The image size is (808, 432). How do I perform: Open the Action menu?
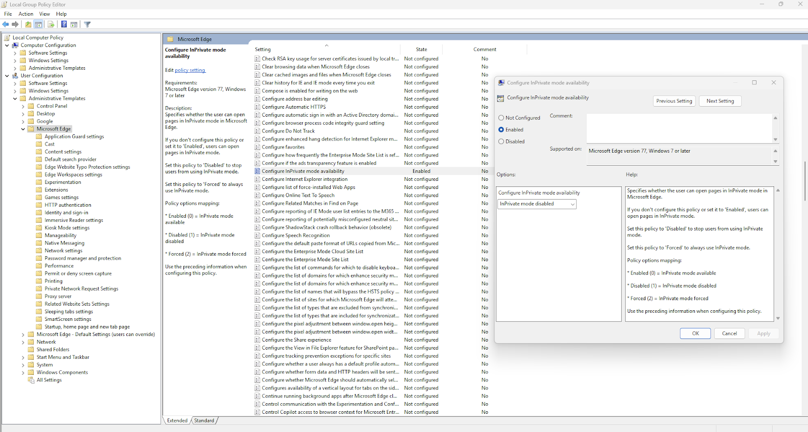click(26, 14)
